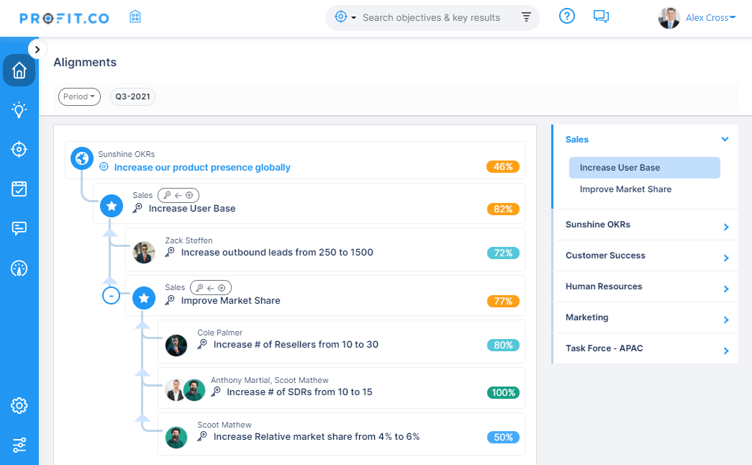Click the filter icon inside the search bar
The height and width of the screenshot is (465, 752).
pyautogui.click(x=525, y=17)
